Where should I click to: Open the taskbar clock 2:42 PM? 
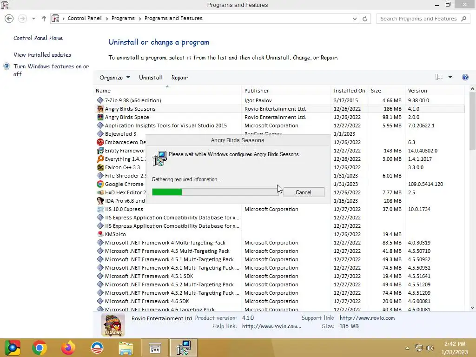click(x=455, y=348)
